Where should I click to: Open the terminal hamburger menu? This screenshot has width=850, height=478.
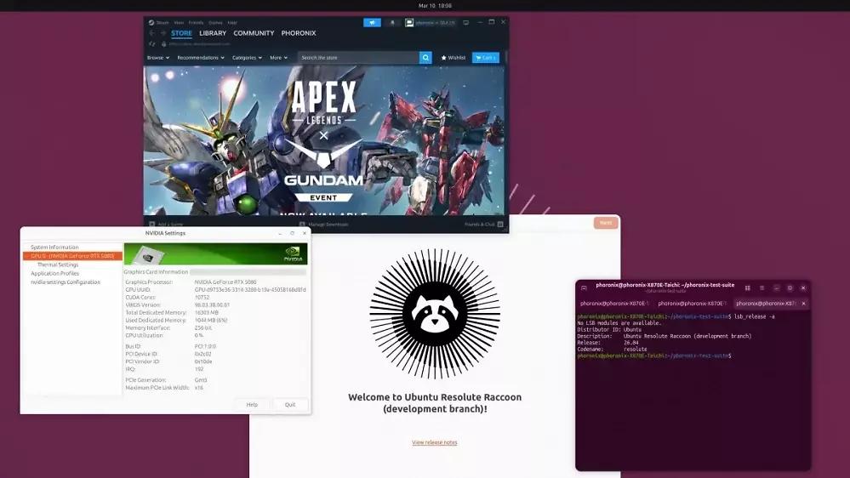762,287
